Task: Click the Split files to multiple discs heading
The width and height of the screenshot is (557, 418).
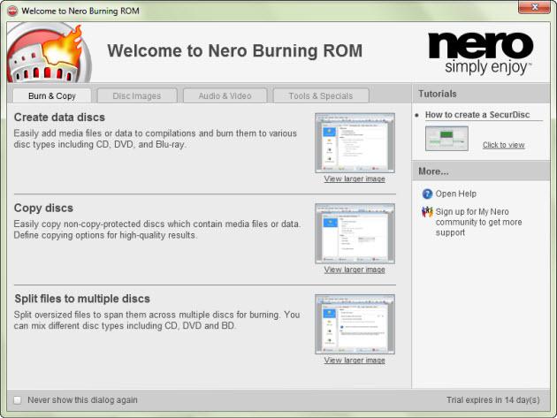Action: click(x=82, y=299)
